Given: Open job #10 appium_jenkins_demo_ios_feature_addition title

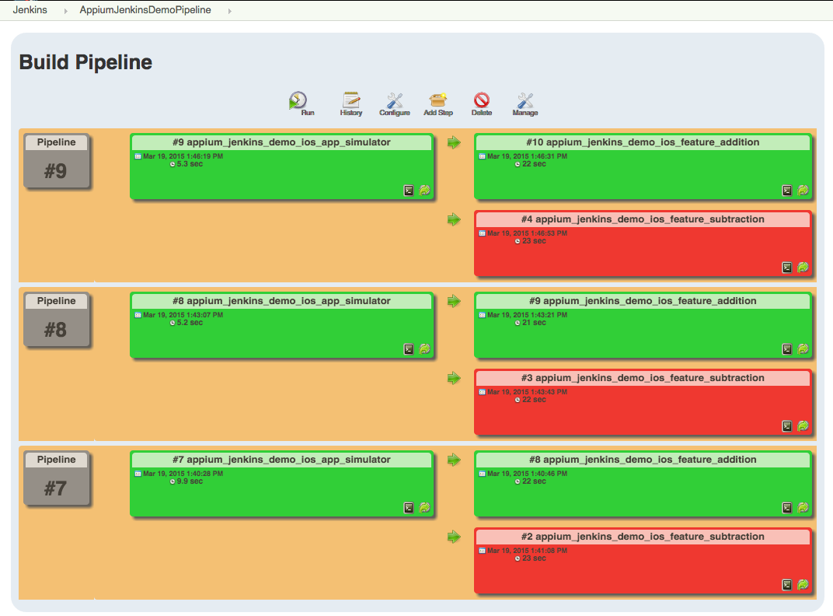Looking at the screenshot, I should tap(643, 142).
